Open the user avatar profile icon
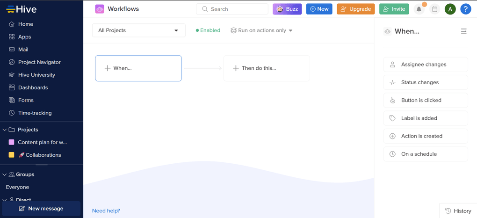477x218 pixels. click(450, 9)
